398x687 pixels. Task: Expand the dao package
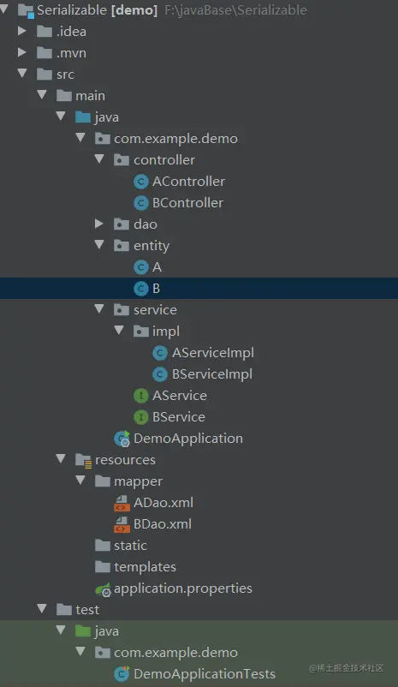click(99, 224)
